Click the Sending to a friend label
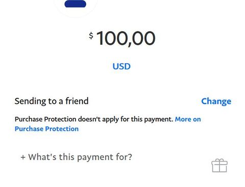Viewport: 245px width, 187px height. [52, 101]
